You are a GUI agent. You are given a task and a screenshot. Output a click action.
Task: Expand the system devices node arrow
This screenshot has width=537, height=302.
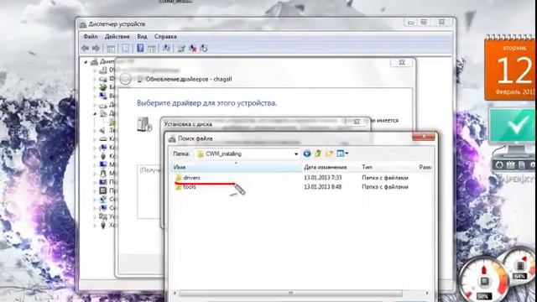pos(95,208)
